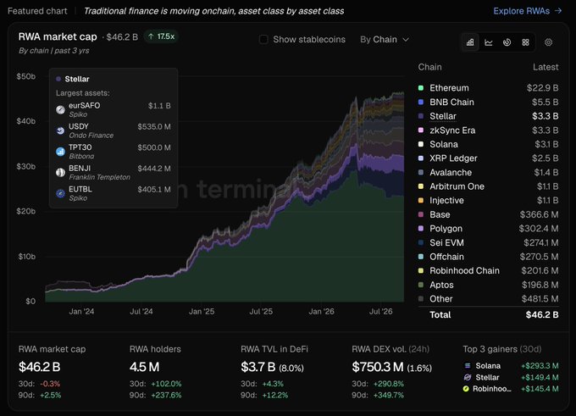Image resolution: width=576 pixels, height=416 pixels.
Task: Open chart settings gear icon
Action: [548, 42]
